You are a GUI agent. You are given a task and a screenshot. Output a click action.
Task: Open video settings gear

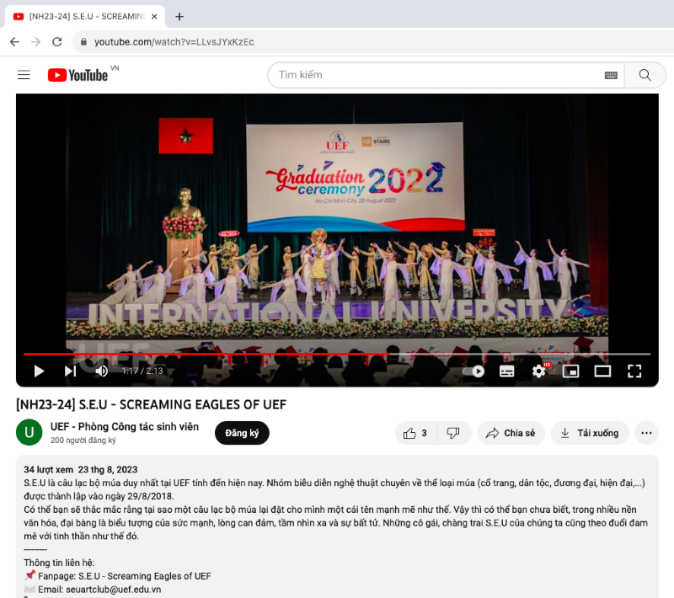(538, 371)
